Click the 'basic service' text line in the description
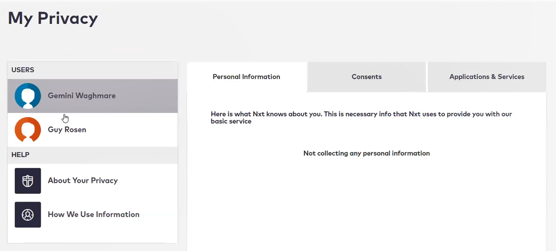The image size is (556, 251). pyautogui.click(x=231, y=122)
